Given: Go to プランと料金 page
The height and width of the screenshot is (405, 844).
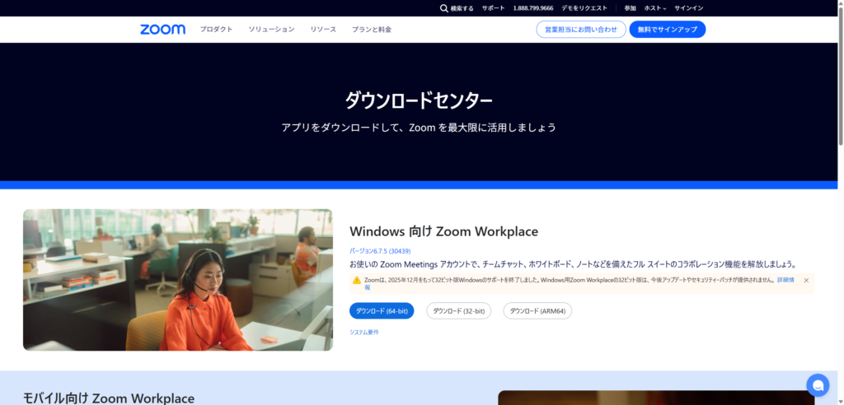Looking at the screenshot, I should tap(372, 30).
